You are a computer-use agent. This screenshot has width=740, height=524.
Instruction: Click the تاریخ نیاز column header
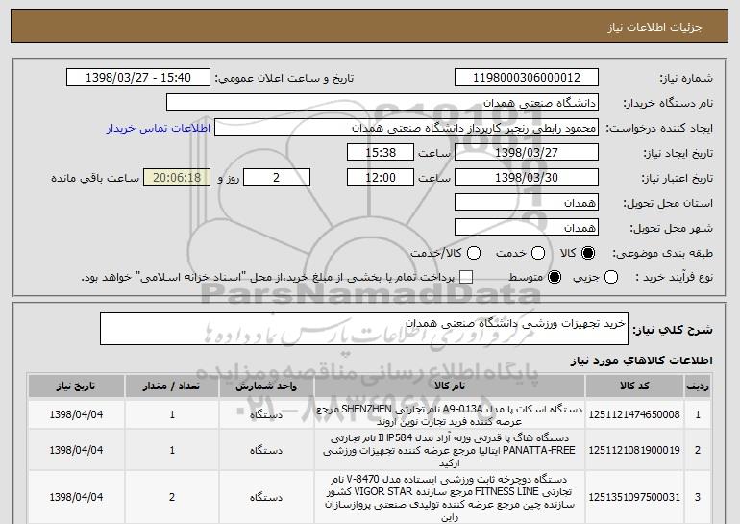[x=76, y=387]
